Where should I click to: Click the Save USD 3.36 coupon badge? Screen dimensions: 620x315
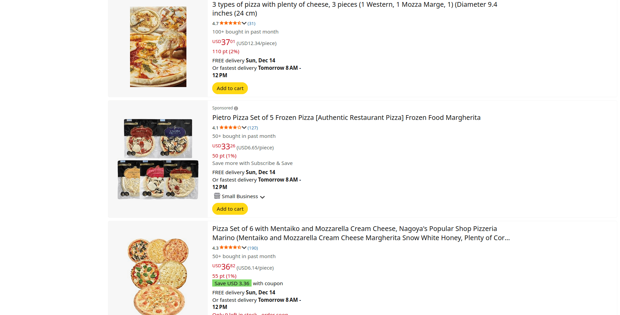pyautogui.click(x=232, y=283)
